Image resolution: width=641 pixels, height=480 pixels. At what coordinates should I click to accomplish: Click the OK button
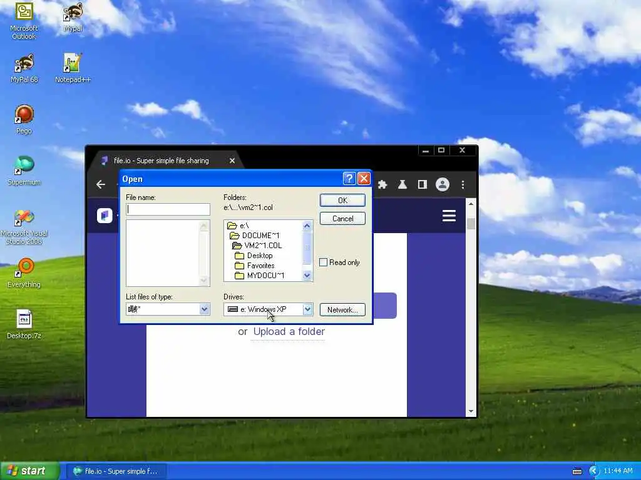point(342,201)
